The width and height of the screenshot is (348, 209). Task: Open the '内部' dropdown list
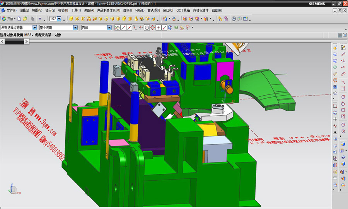109,28
